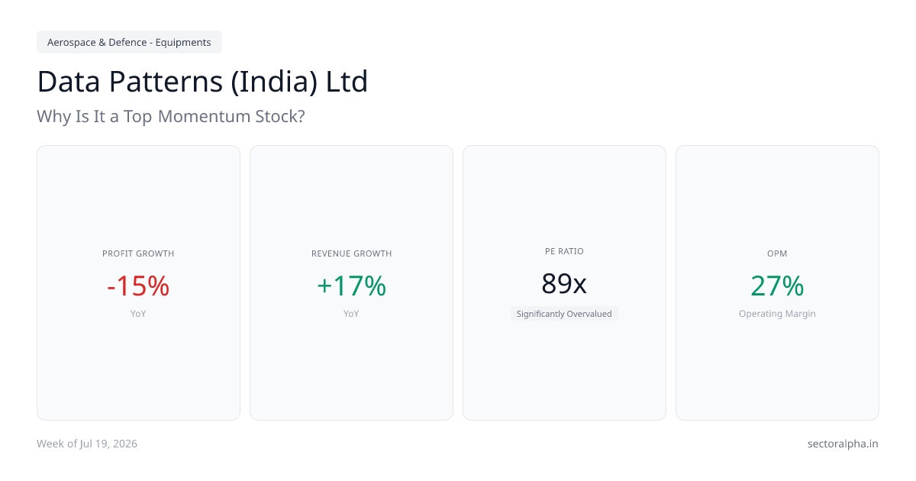Screen dimensions: 916x481
Task: Click the -15% profit growth value
Action: 138,286
